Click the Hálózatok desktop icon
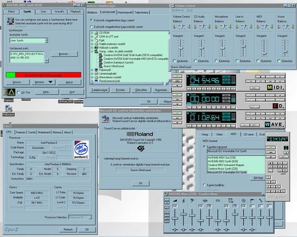 [x=8, y=110]
